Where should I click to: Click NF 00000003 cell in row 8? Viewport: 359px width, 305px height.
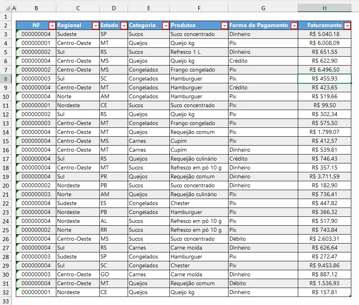[36, 78]
